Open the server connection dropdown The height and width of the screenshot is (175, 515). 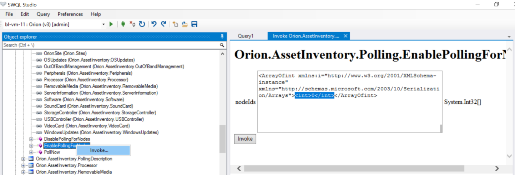click(x=103, y=24)
